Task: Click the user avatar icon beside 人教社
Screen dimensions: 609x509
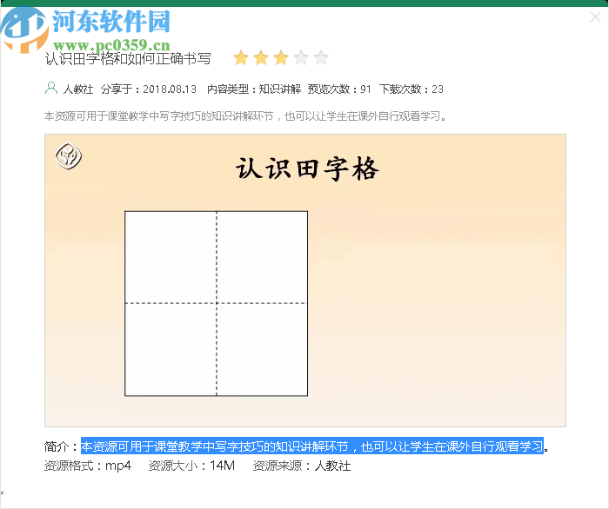Action: pos(51,89)
